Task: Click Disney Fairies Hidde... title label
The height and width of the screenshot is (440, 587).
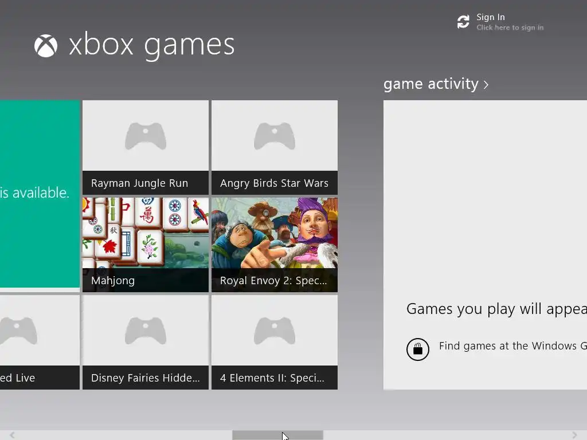Action: pos(145,378)
